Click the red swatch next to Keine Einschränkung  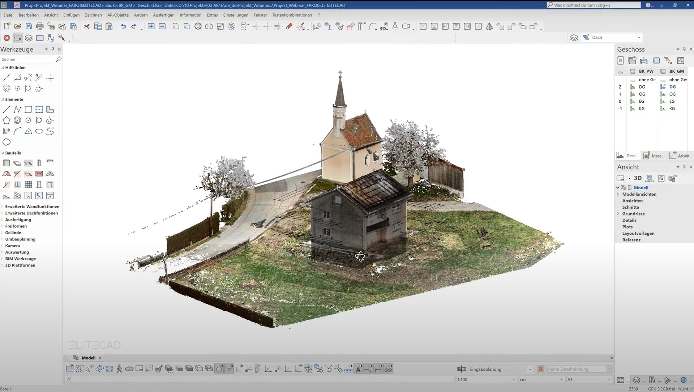click(541, 369)
